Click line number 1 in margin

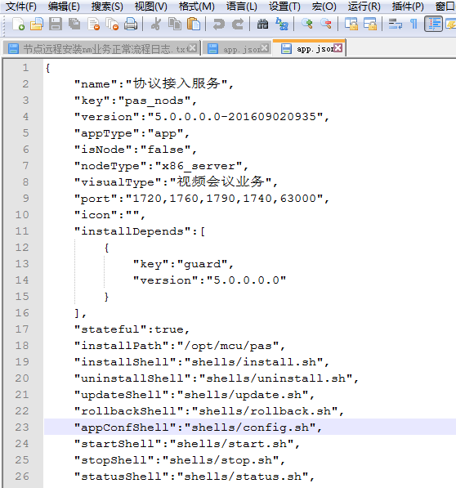tap(25, 68)
